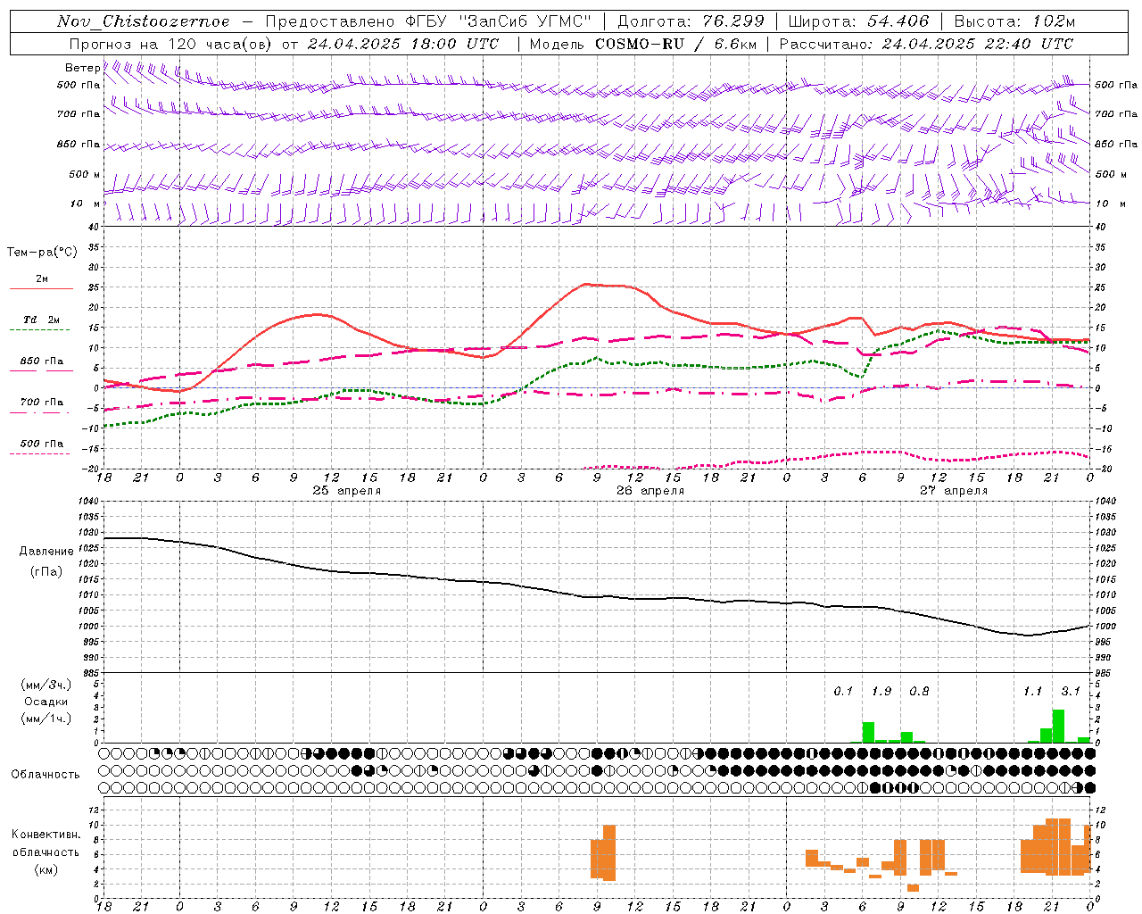
Task: Click the '500 м' wind level label on the left
Action: [85, 174]
